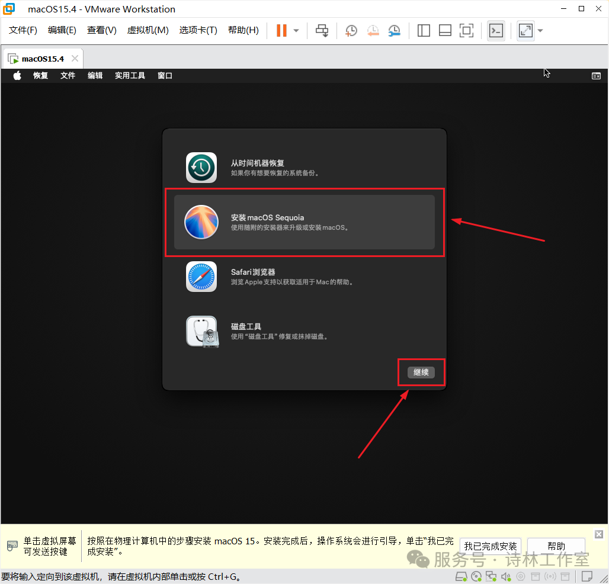Image resolution: width=609 pixels, height=584 pixels.
Task: Click the 我已完成安装 button
Action: (490, 546)
